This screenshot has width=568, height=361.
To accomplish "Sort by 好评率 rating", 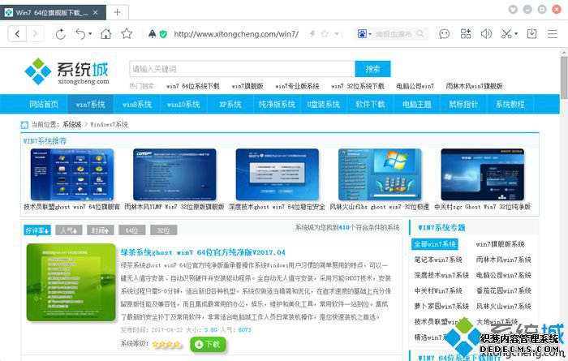I will tap(37, 230).
